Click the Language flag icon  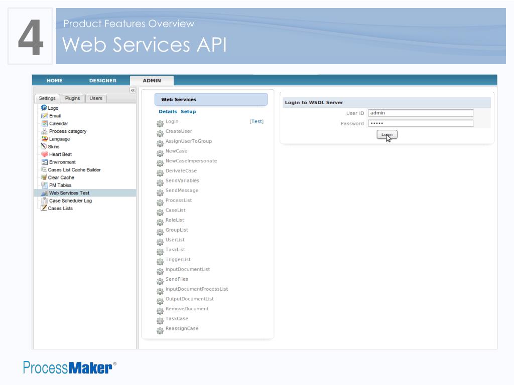(x=45, y=139)
